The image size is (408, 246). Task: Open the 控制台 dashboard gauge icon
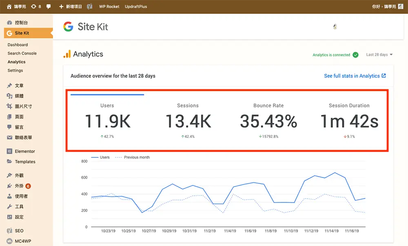coord(10,22)
